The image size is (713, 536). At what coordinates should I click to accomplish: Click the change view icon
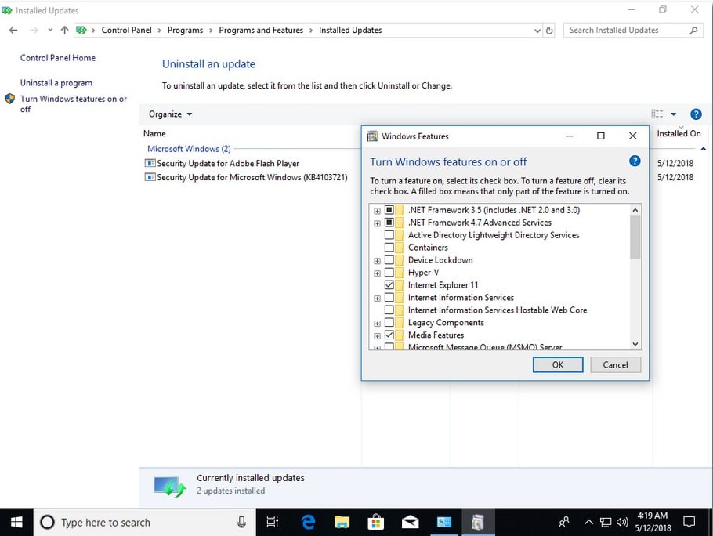coord(657,114)
